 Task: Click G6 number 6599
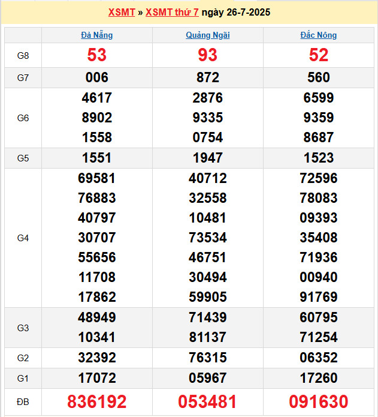click(x=319, y=98)
